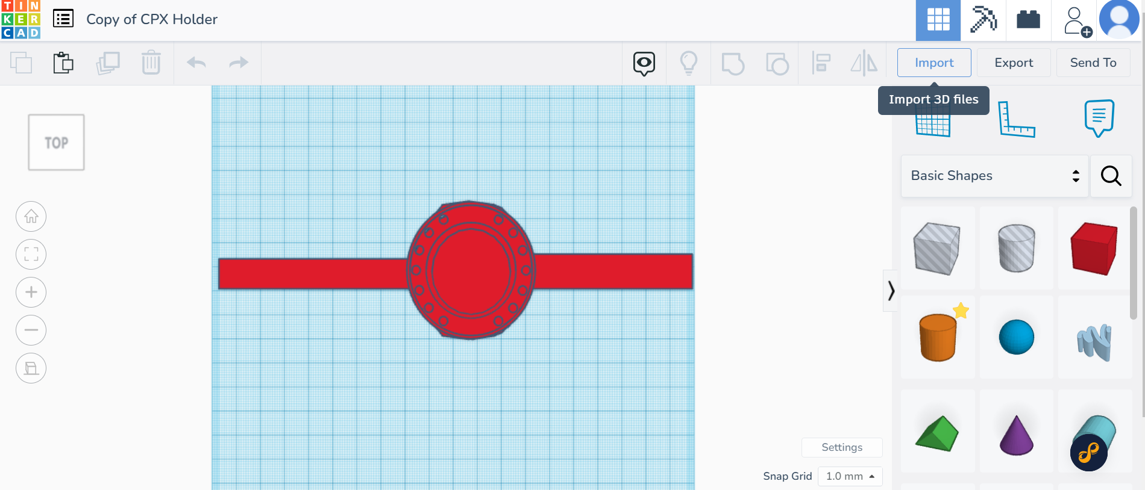Click the shape search magnifier icon

pyautogui.click(x=1111, y=176)
